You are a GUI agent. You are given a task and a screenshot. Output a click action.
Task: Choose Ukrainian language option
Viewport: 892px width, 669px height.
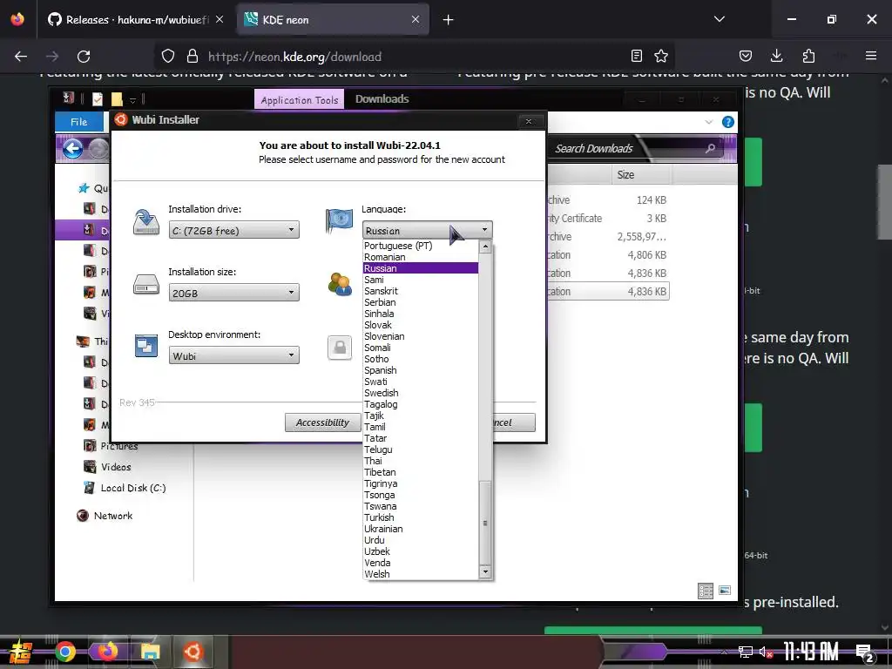(x=421, y=529)
